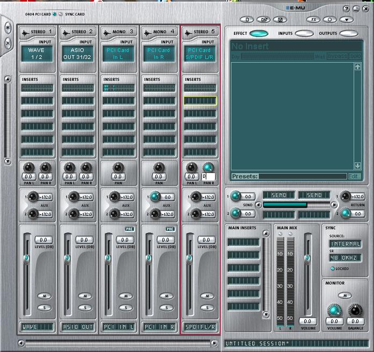Click the asterisk new strip button
The image size is (374, 352).
click(x=8, y=28)
